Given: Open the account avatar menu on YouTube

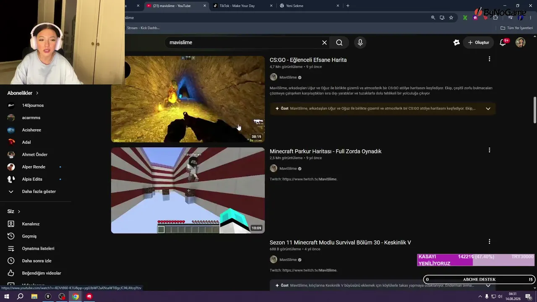Looking at the screenshot, I should click(520, 42).
